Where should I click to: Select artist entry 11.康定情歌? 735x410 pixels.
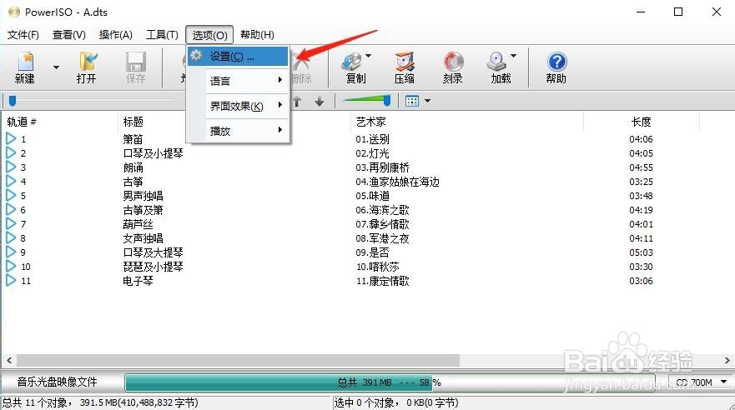[382, 281]
